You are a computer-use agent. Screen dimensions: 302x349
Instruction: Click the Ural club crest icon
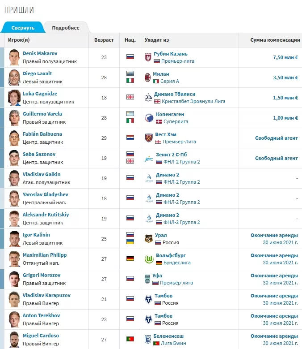149,239
